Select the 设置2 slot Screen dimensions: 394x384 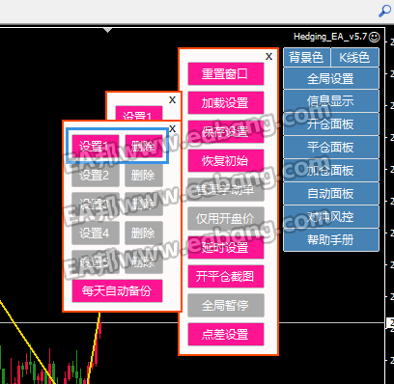click(96, 176)
